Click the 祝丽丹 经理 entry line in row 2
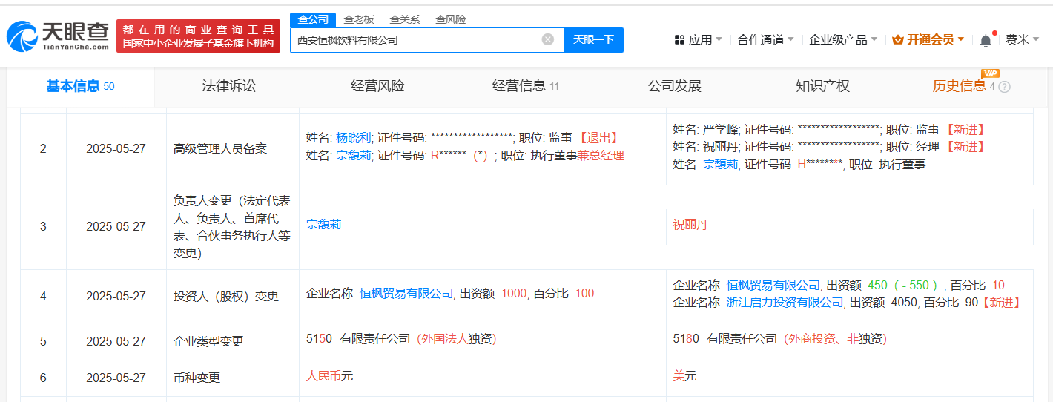 click(829, 147)
